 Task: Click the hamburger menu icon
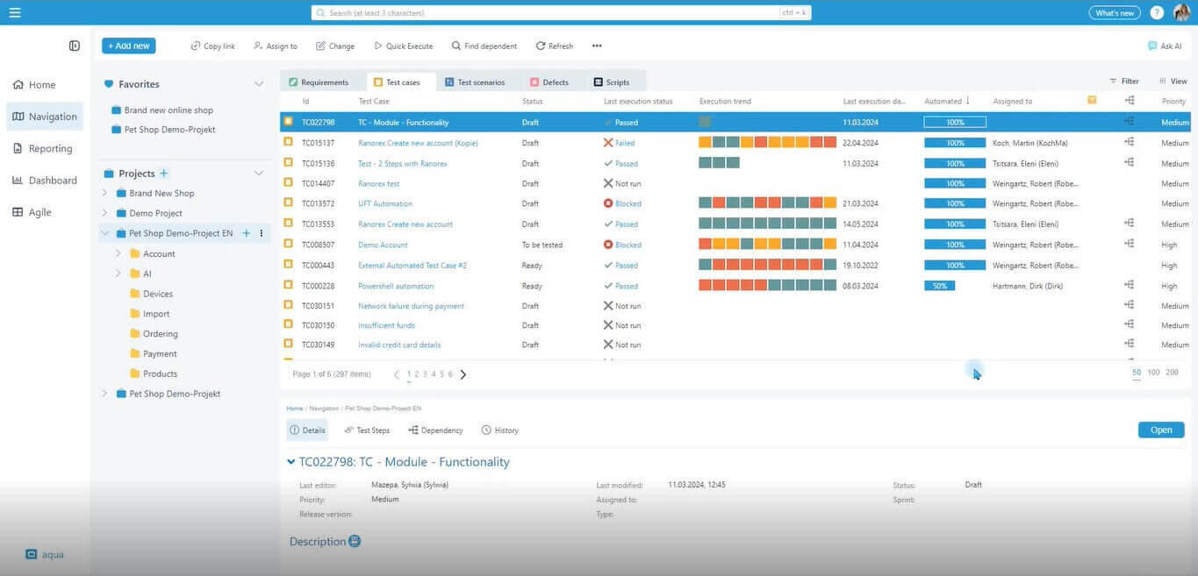(15, 12)
